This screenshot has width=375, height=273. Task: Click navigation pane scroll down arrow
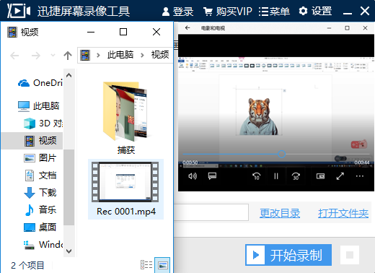click(69, 251)
